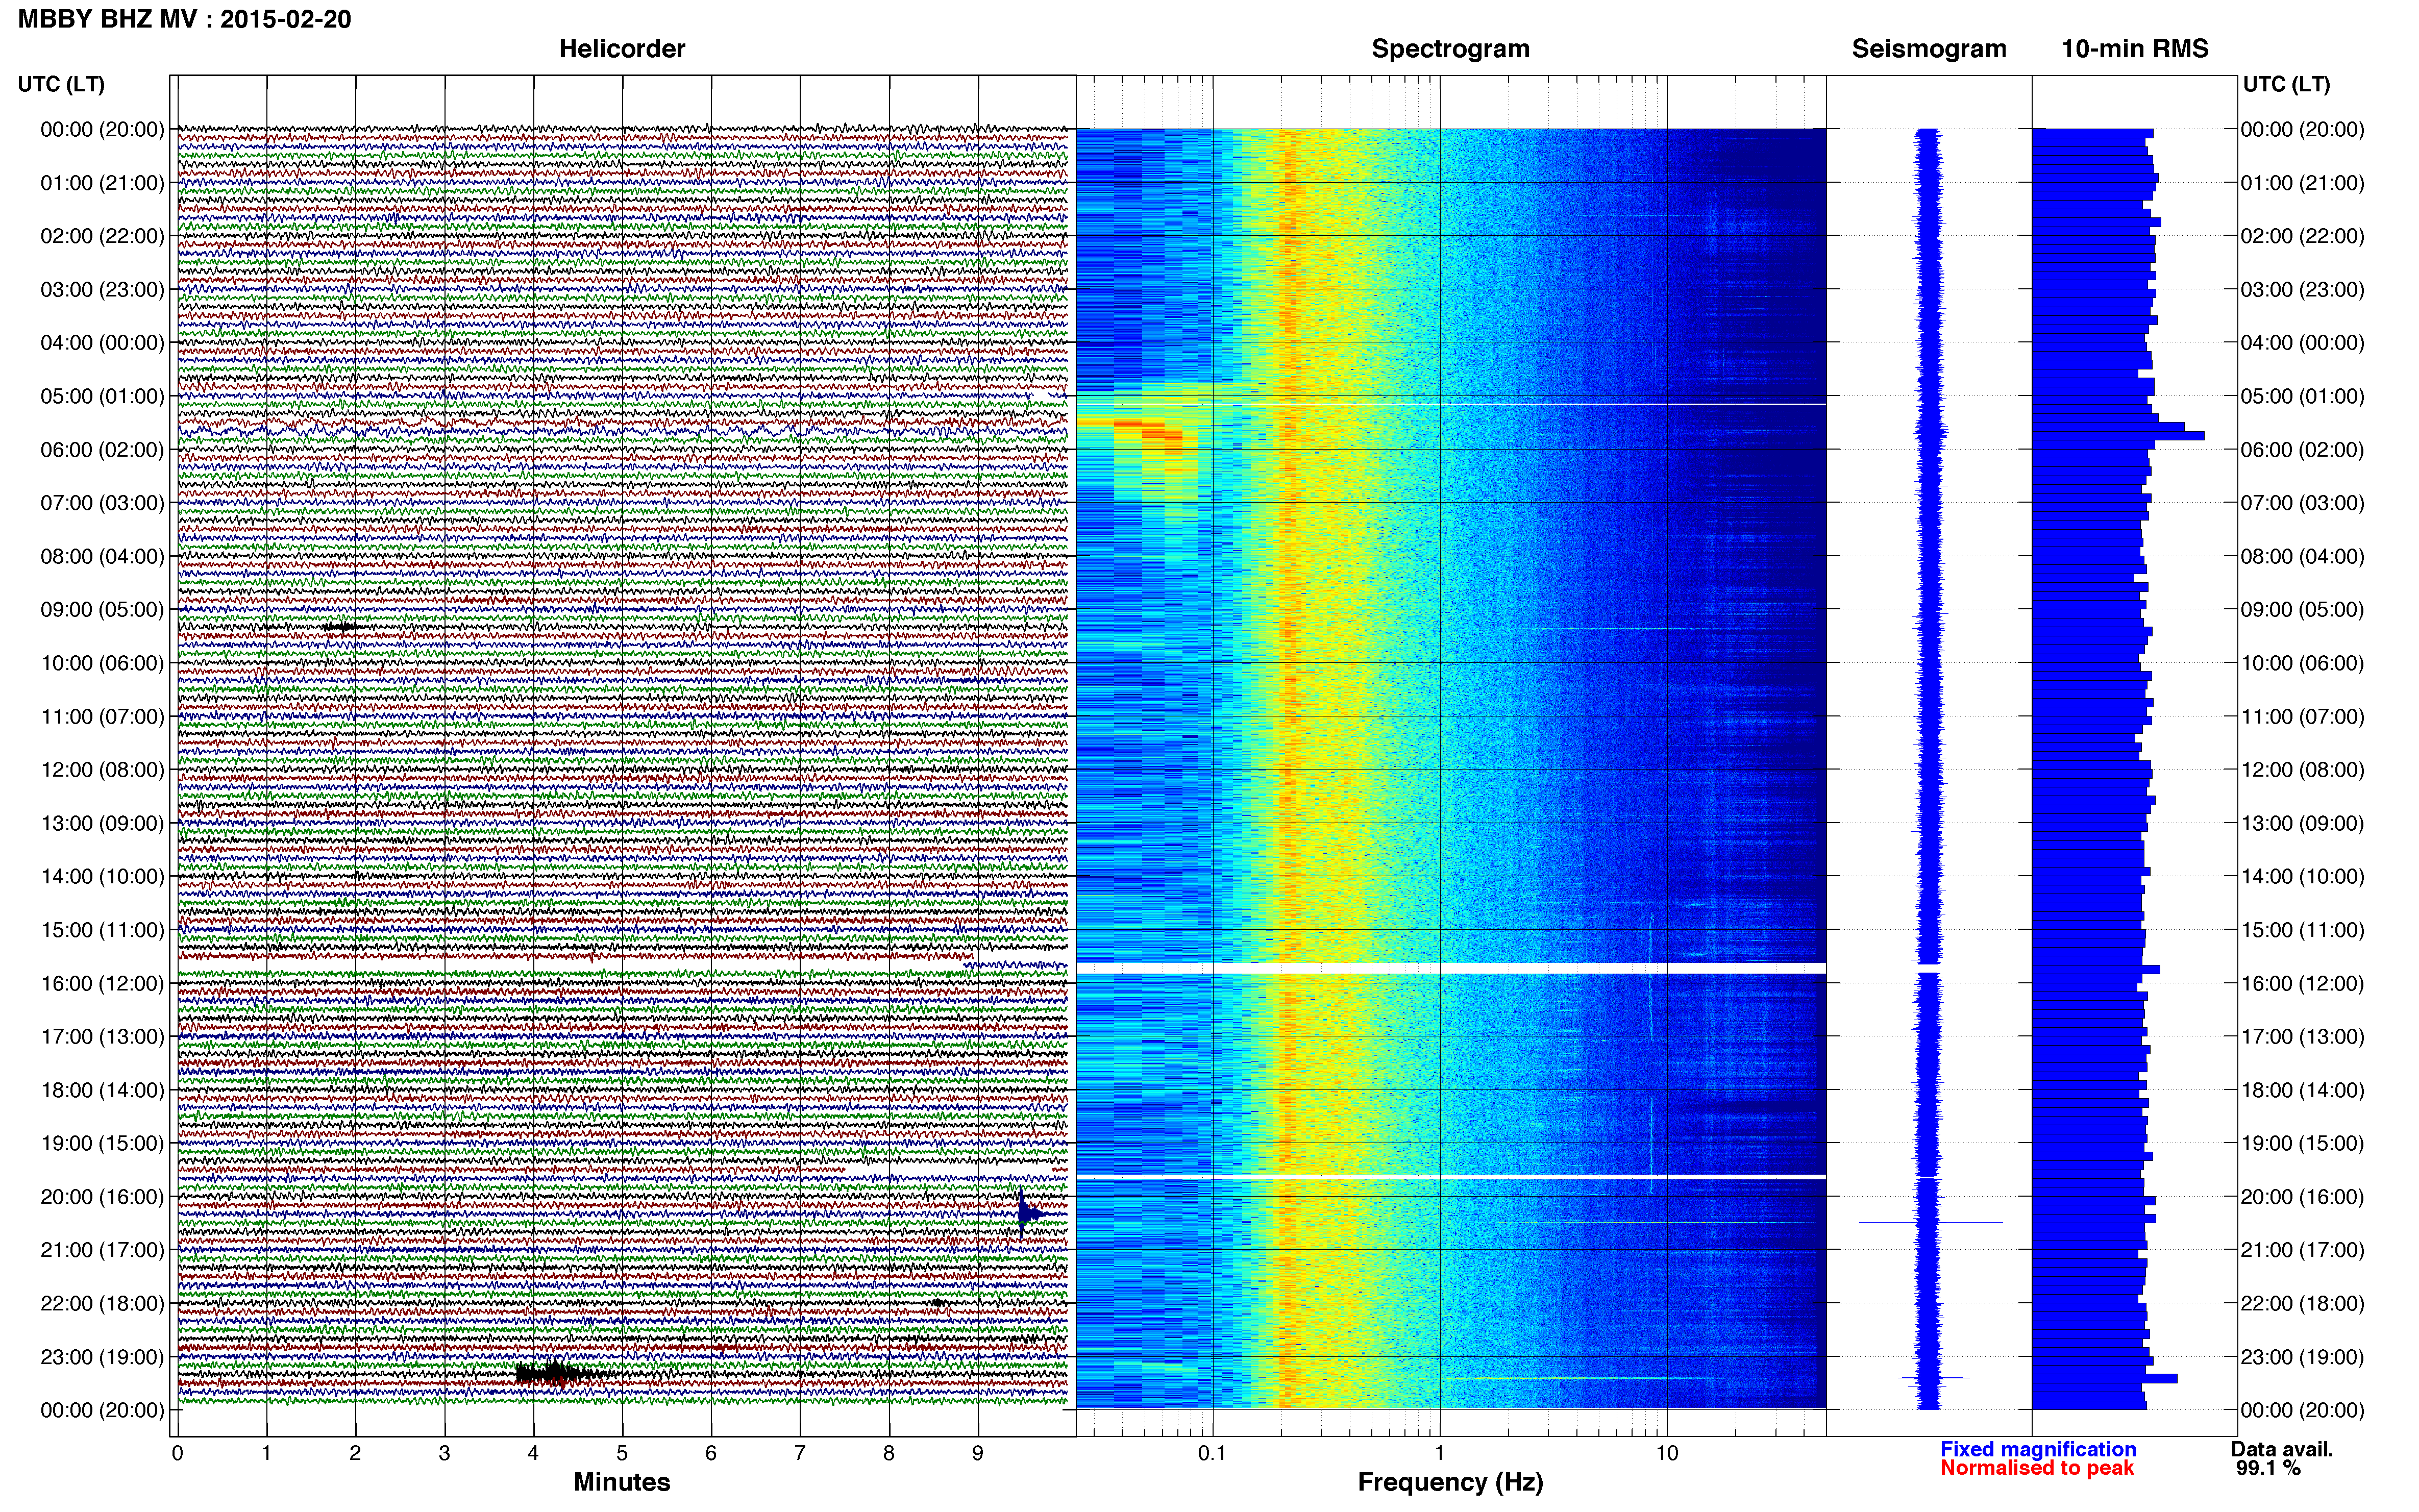Select the left-axis label "12:00 (08:00)"

pos(102,770)
